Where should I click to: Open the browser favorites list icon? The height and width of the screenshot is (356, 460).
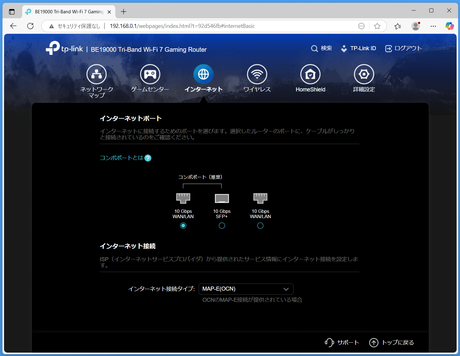398,26
